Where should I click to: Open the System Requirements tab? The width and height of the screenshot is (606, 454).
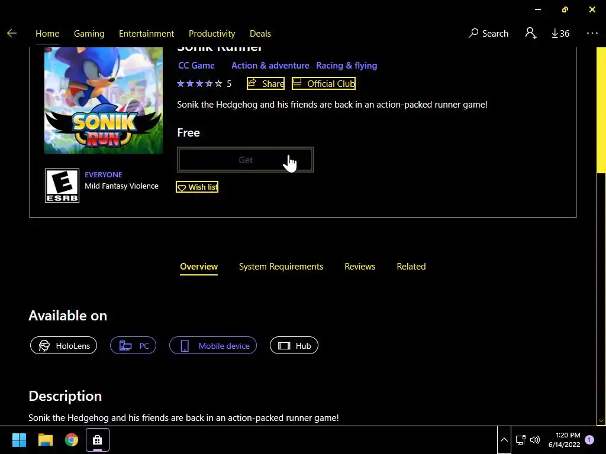pyautogui.click(x=281, y=267)
